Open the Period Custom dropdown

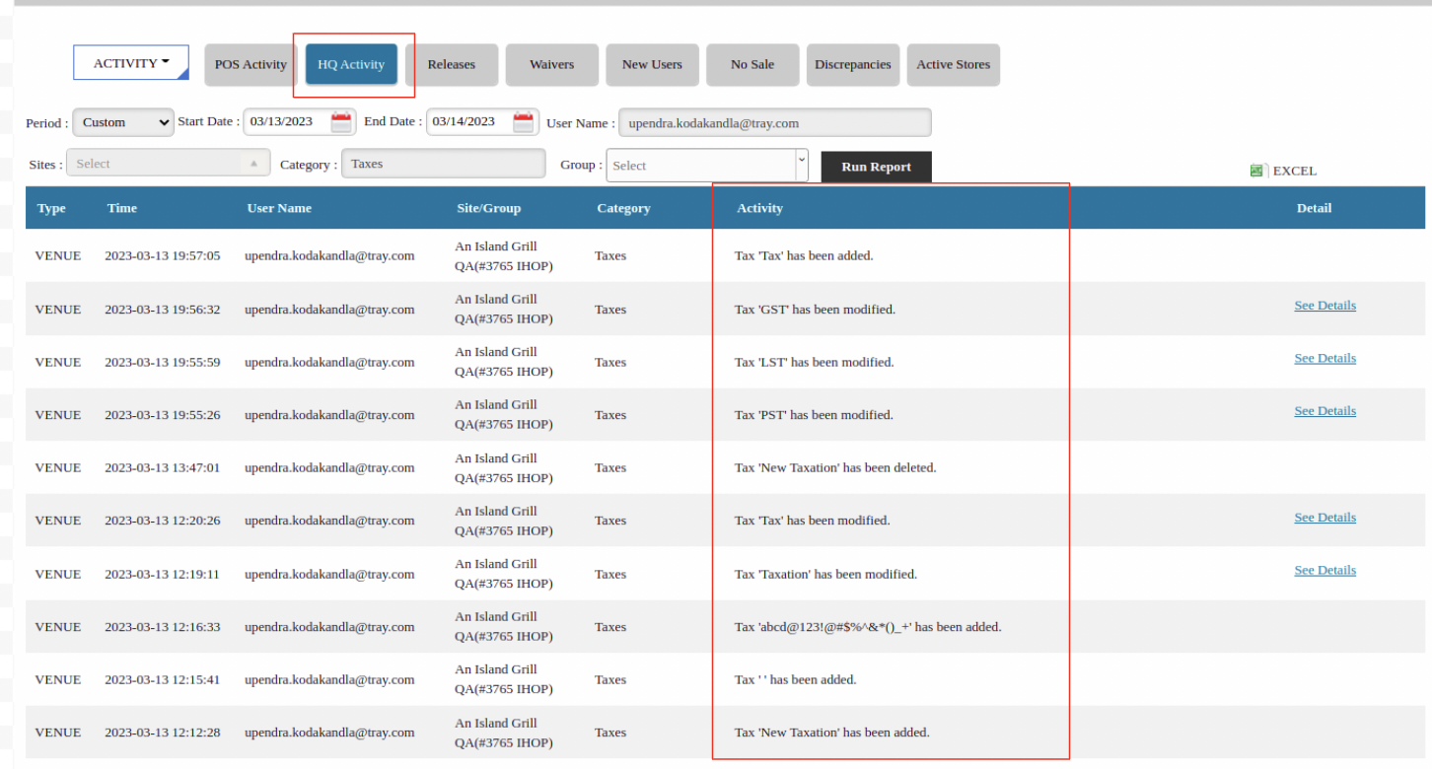123,122
